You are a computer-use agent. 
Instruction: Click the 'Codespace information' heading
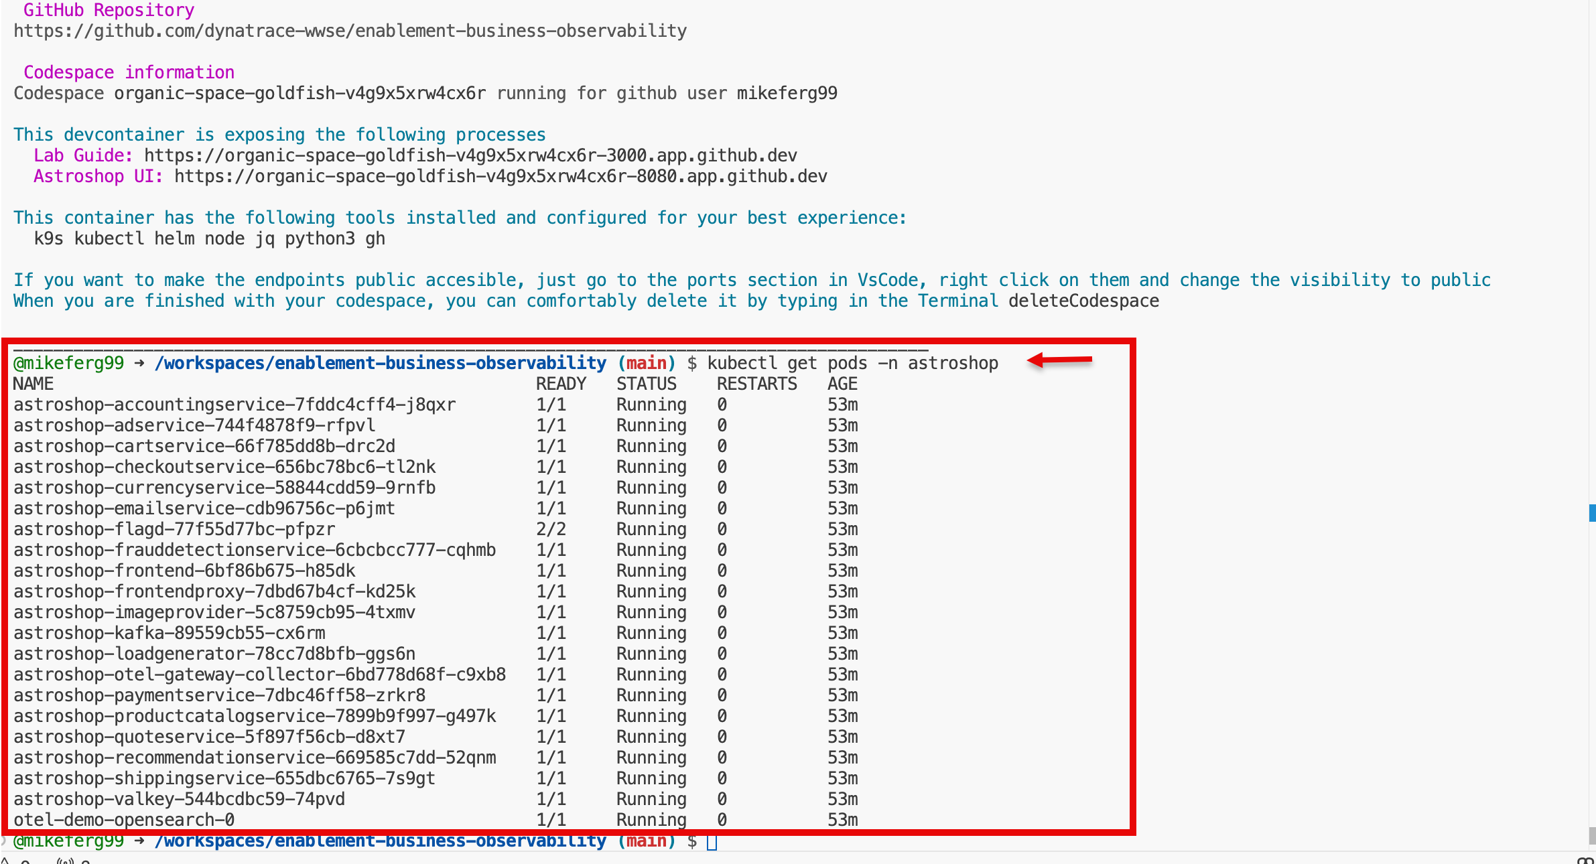(x=129, y=72)
